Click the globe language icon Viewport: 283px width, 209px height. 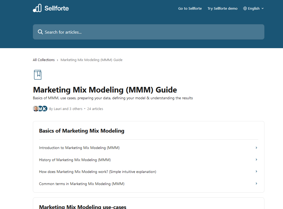[x=245, y=9]
